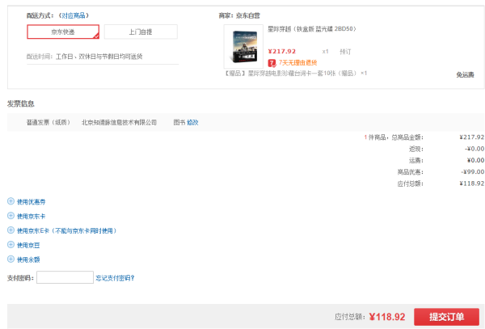Open the 星际穿越 product title
This screenshot has width=485, height=329.
[312, 29]
